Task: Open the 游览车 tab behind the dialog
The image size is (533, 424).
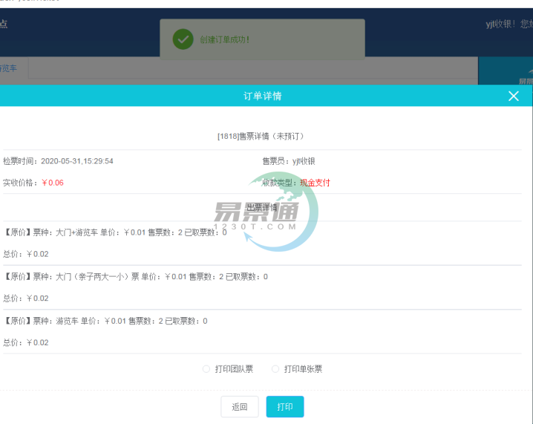Action: (x=9, y=68)
